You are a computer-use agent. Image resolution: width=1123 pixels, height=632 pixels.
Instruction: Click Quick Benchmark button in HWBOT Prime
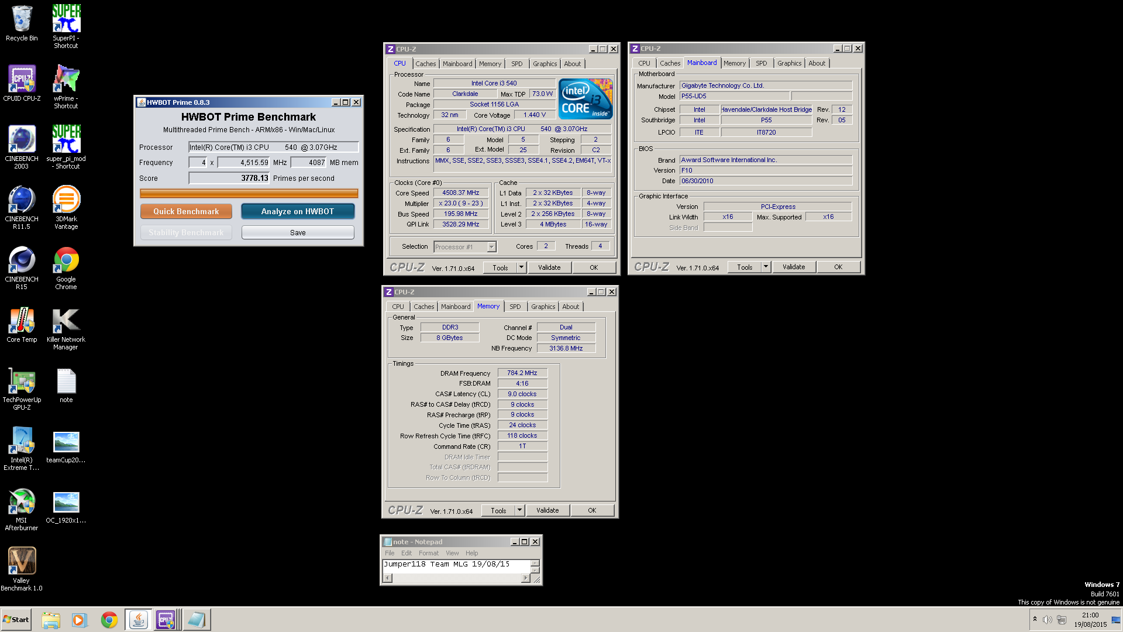pyautogui.click(x=186, y=211)
